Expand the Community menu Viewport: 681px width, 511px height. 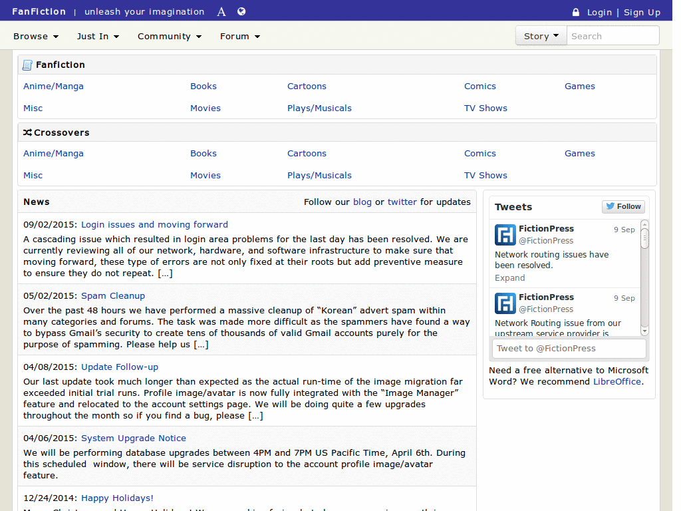tap(170, 37)
